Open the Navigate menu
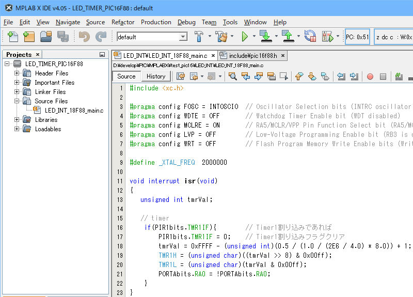This screenshot has height=297, width=413. 68,22
